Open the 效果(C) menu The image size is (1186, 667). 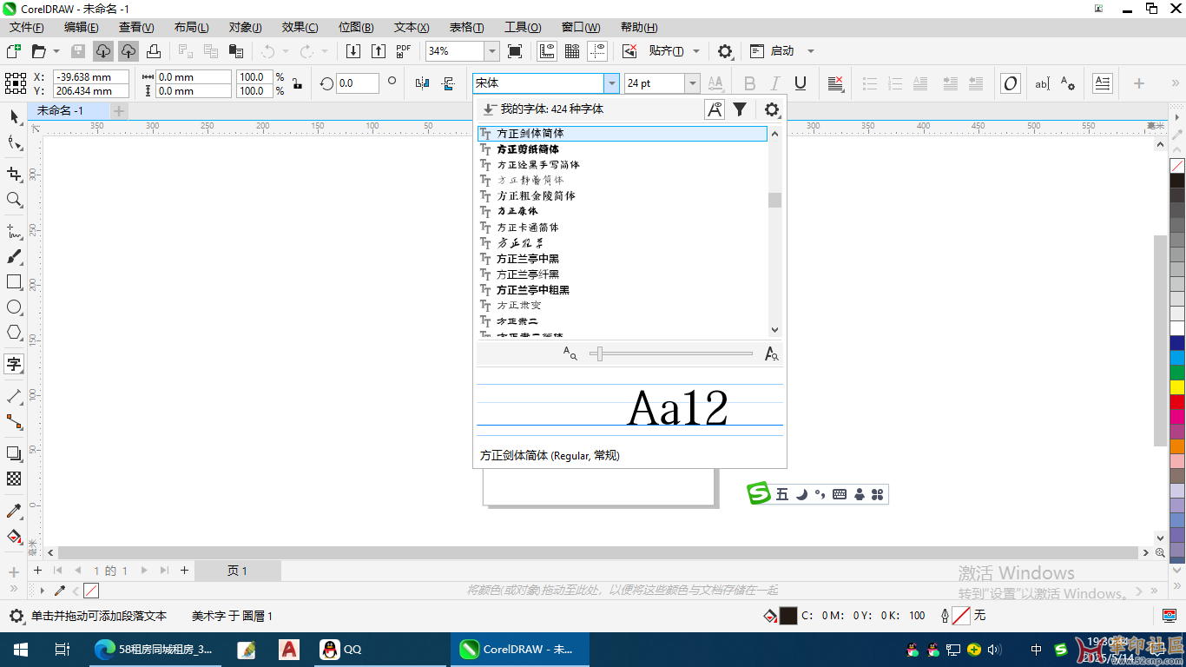300,27
